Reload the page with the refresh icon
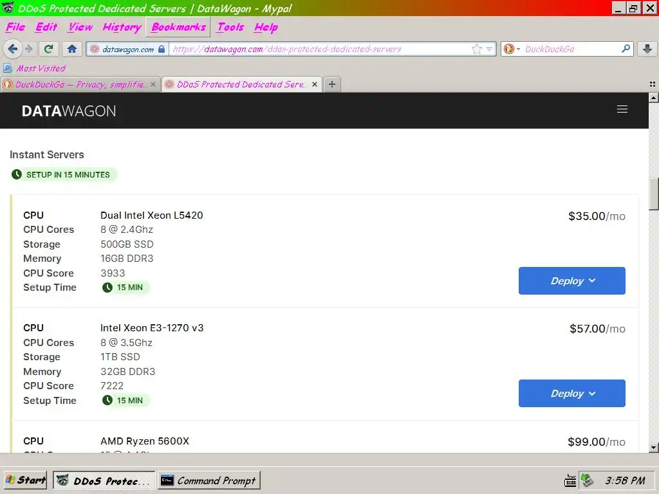Viewport: 659px width, 494px height. 48,49
